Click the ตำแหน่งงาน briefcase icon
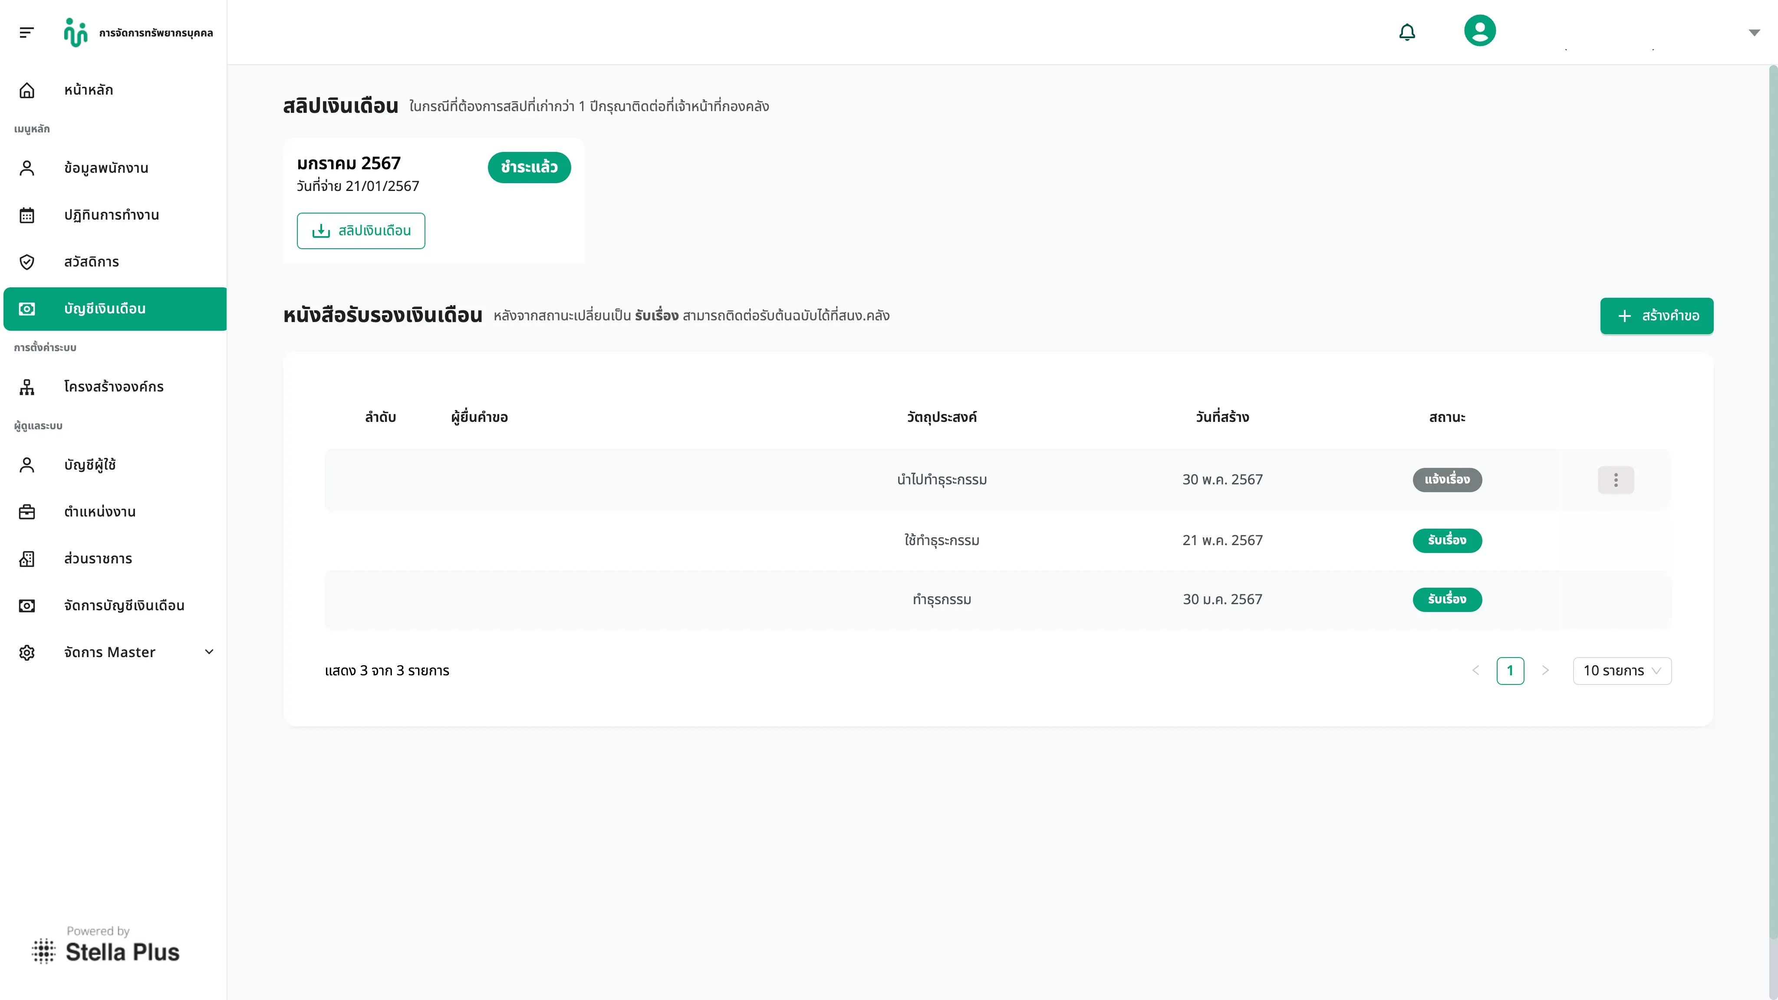Image resolution: width=1778 pixels, height=1000 pixels. pyautogui.click(x=27, y=512)
